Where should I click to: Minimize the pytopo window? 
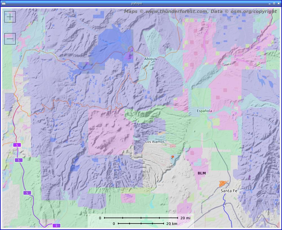point(270,3)
